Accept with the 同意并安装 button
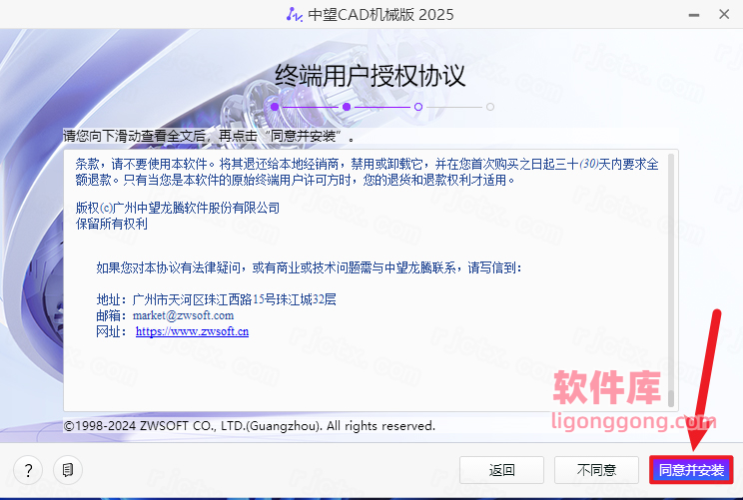The width and height of the screenshot is (743, 500). (x=691, y=470)
